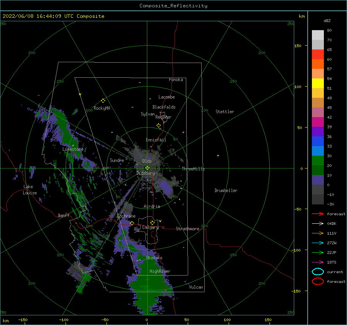This screenshot has height=325, width=347.
Task: Click the Lacombe town label
Action: (x=167, y=97)
